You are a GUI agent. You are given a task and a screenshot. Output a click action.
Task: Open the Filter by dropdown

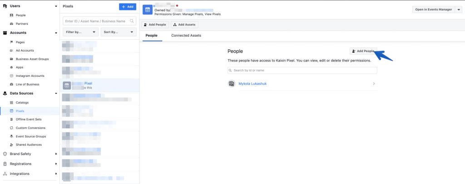pyautogui.click(x=81, y=32)
